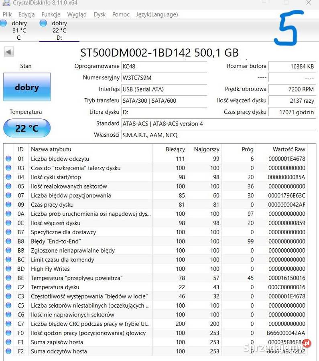This screenshot has width=319, height=361.
Task: Click the Oprogramowanie field showing KC48
Action: tap(164, 66)
